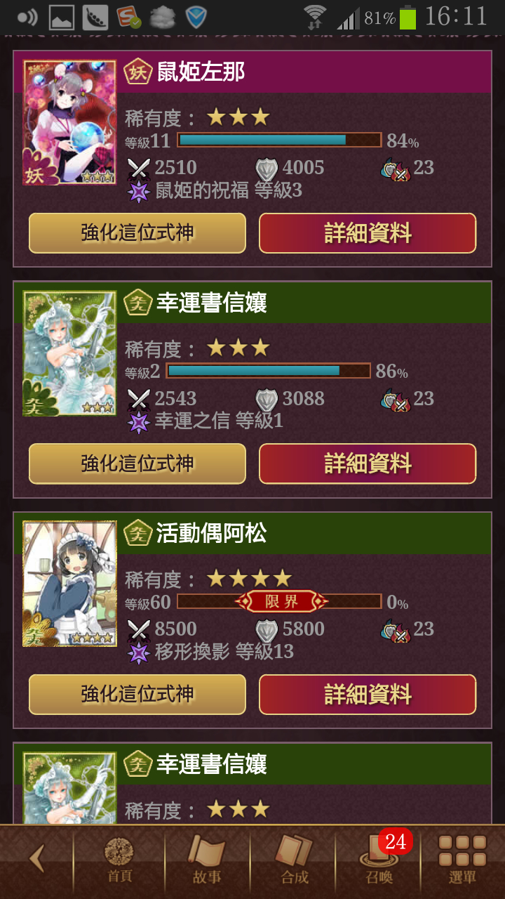The image size is (505, 899).
Task: Tap the 84% experience bar of 鼠姬左那
Action: [279, 140]
